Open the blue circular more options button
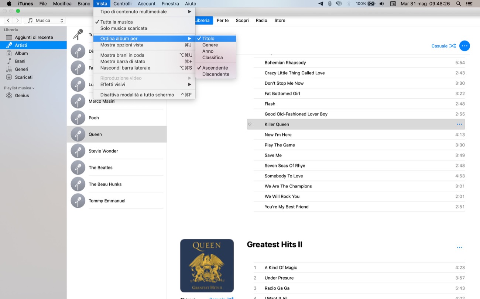 pyautogui.click(x=464, y=46)
